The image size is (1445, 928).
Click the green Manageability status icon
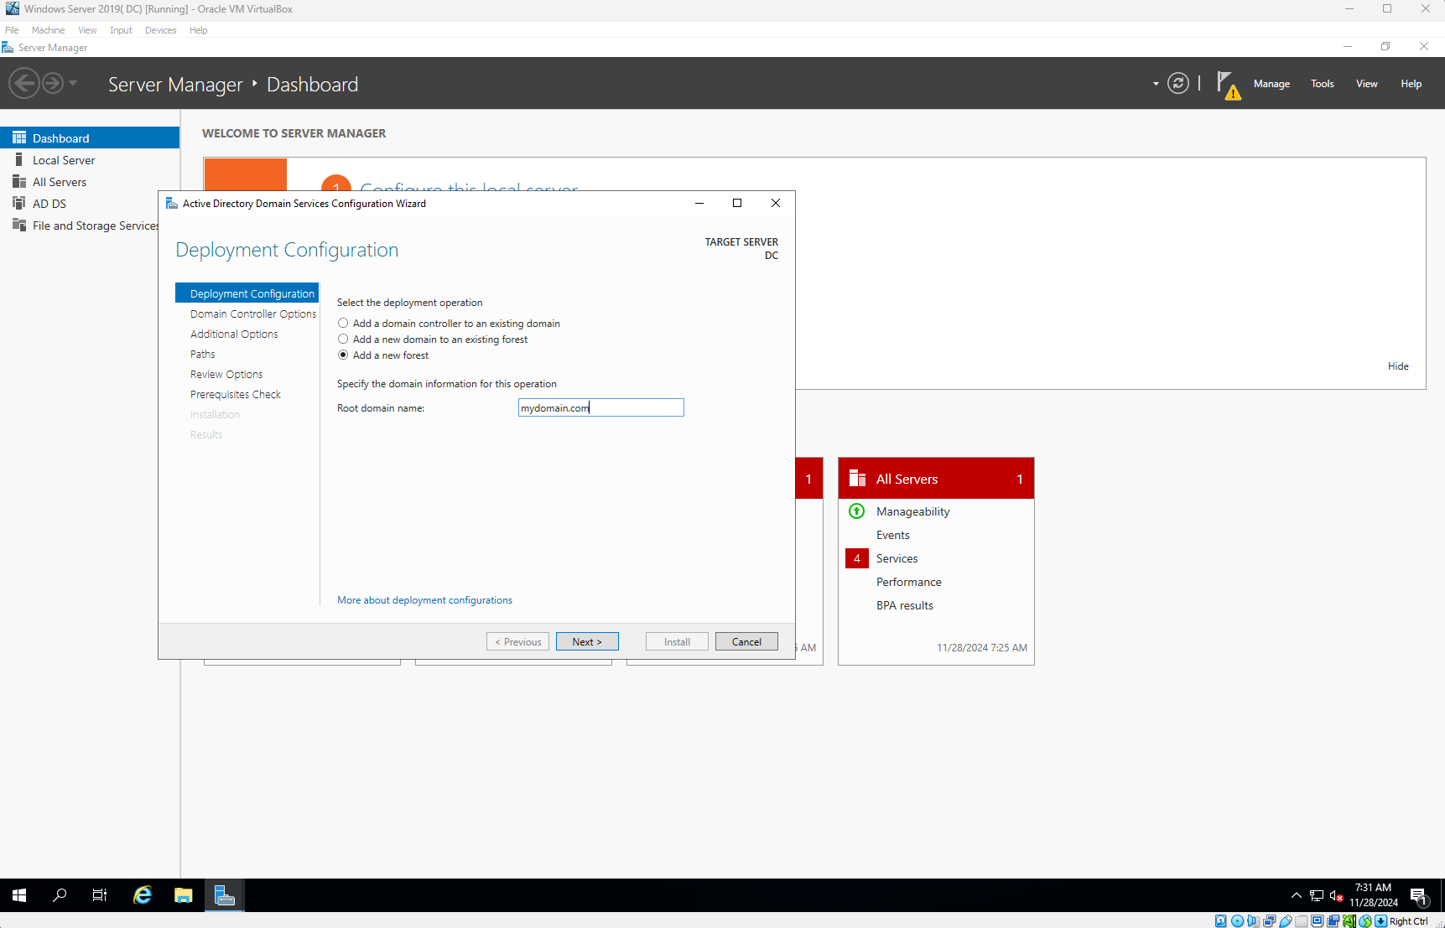[856, 511]
